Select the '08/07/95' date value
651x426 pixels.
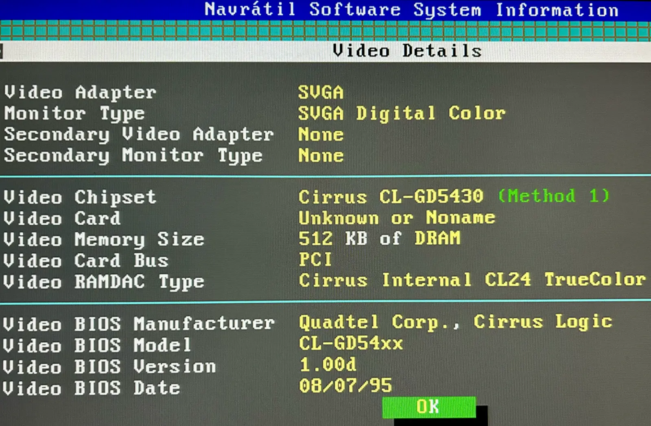[x=346, y=386]
